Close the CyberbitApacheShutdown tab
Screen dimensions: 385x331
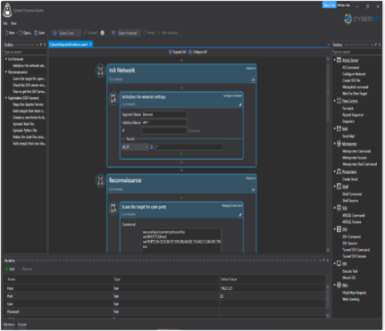[90, 45]
